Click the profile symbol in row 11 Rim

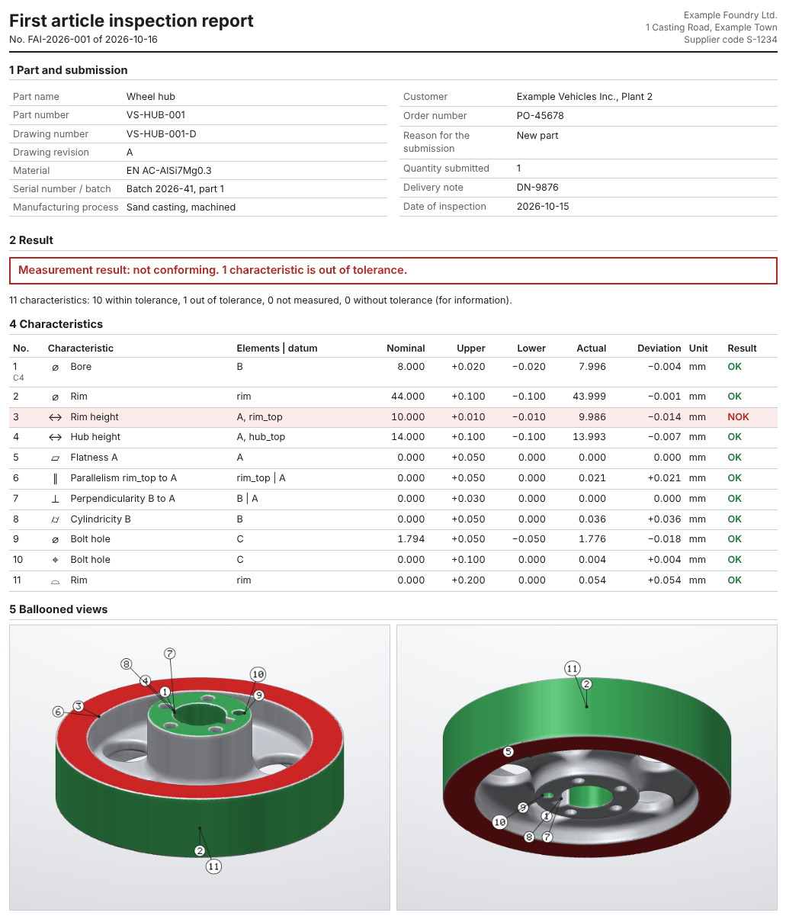55,581
